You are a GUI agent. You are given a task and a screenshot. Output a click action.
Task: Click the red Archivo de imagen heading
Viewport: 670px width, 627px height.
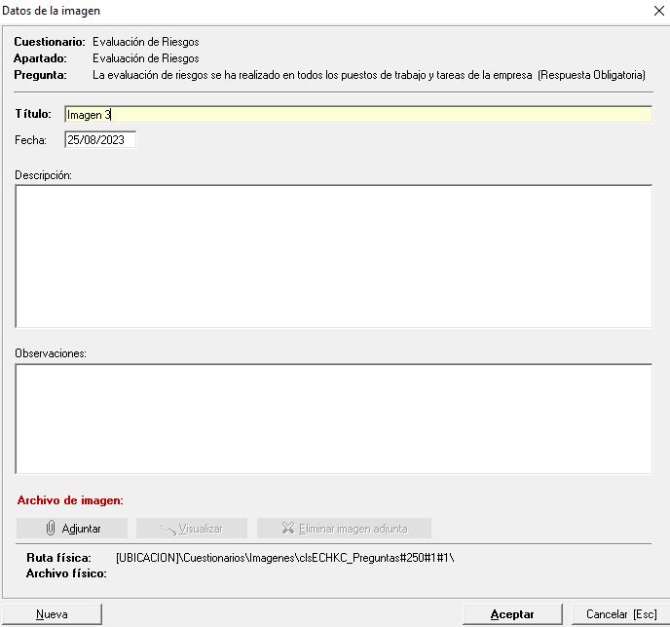(70, 500)
